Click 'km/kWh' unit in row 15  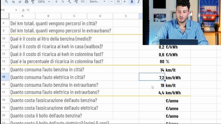(x=173, y=78)
